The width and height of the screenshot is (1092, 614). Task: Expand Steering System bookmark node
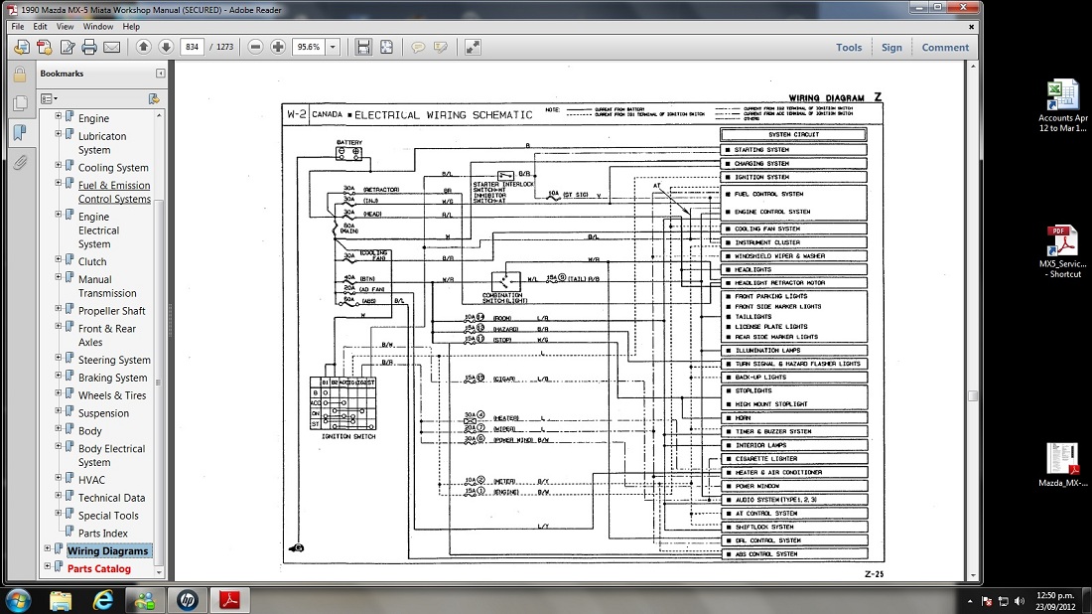click(59, 358)
